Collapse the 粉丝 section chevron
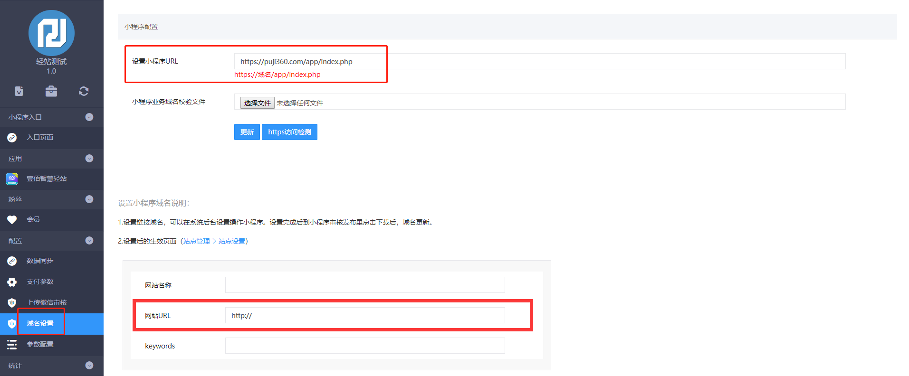 [89, 199]
